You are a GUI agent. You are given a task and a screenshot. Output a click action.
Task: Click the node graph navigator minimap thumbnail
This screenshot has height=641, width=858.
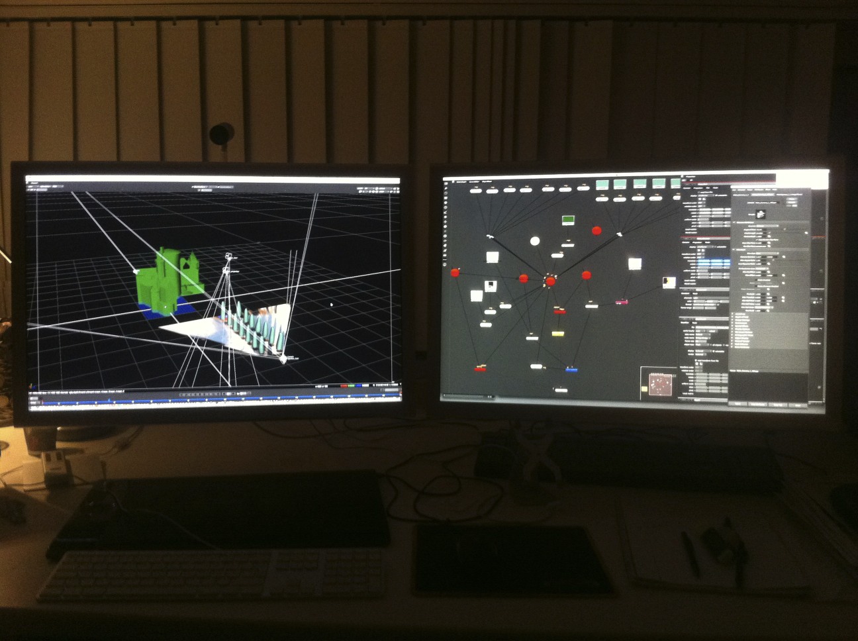coord(659,384)
